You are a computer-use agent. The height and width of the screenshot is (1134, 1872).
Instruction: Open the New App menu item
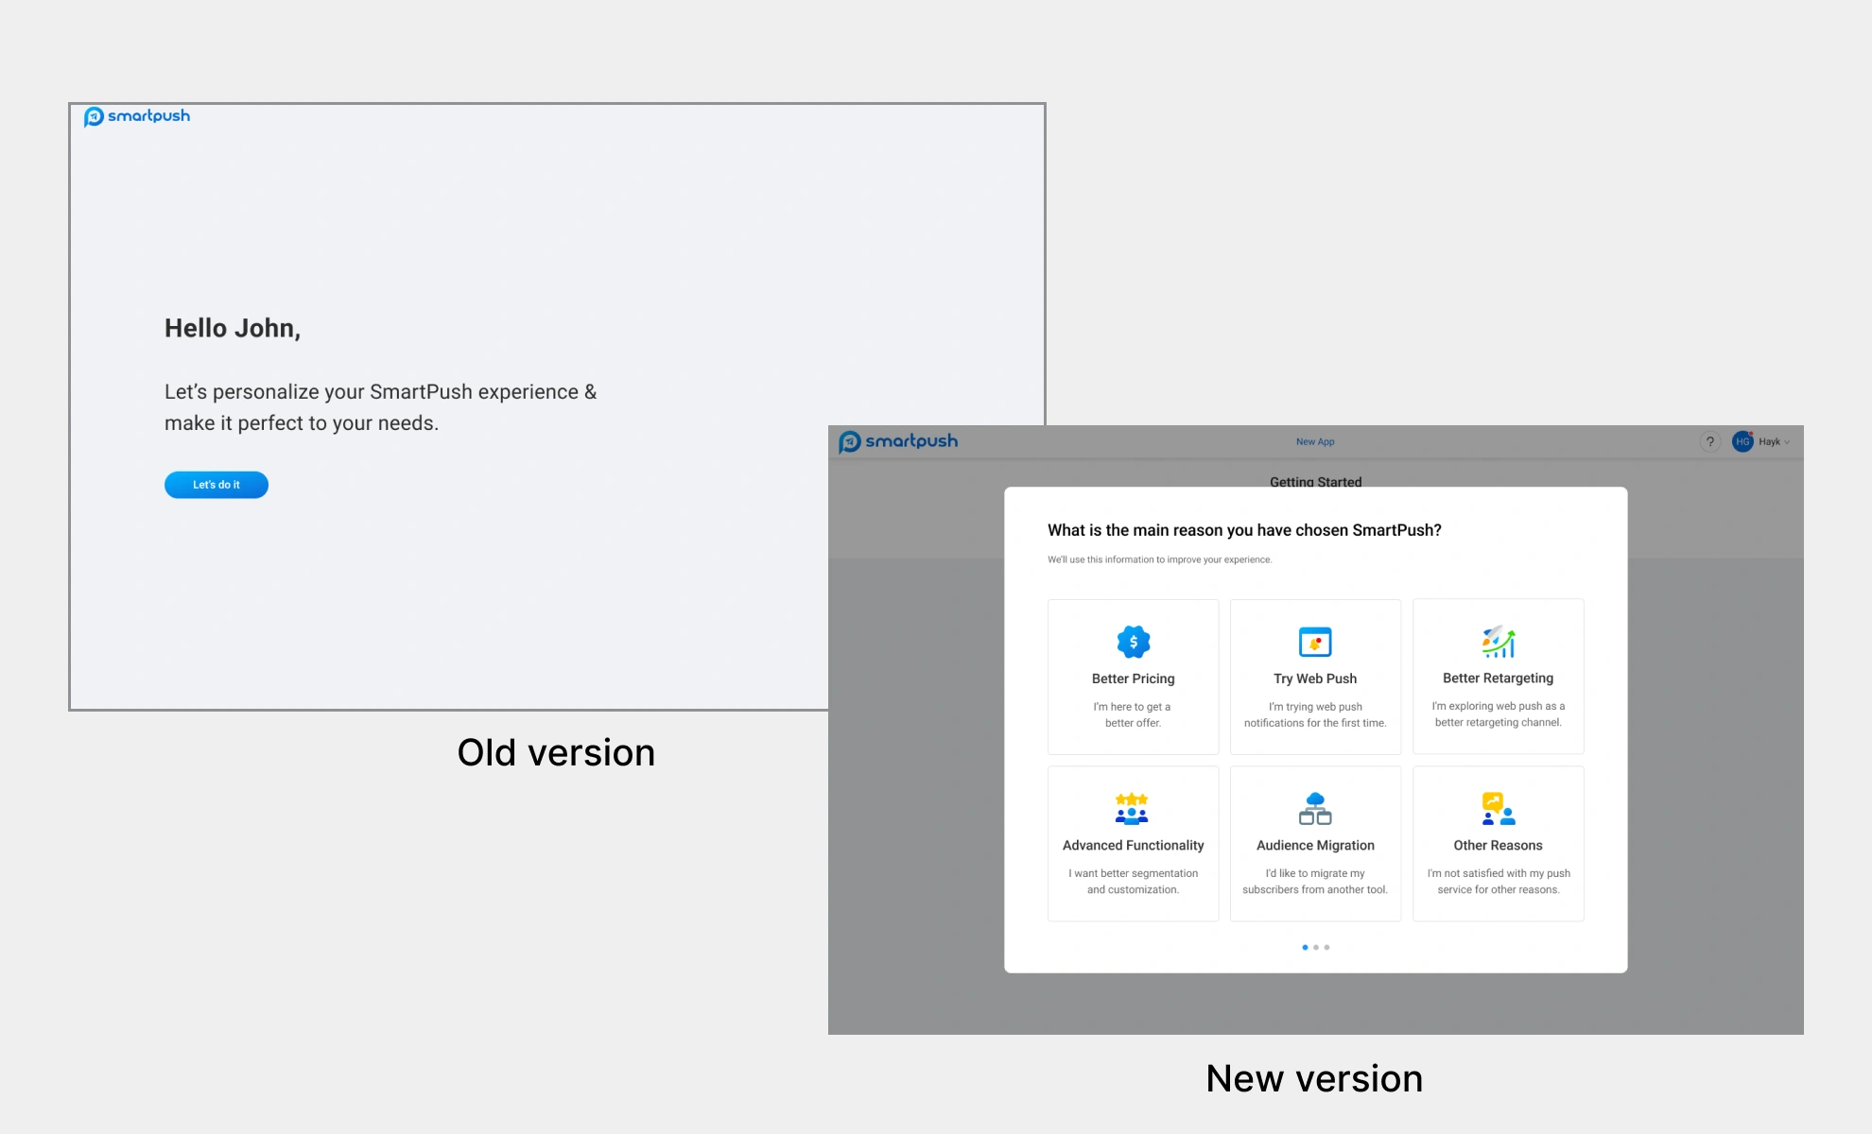pos(1314,441)
